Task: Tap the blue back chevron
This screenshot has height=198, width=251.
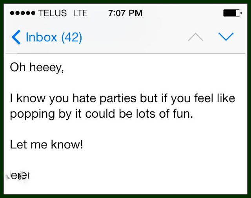Action: tap(16, 37)
